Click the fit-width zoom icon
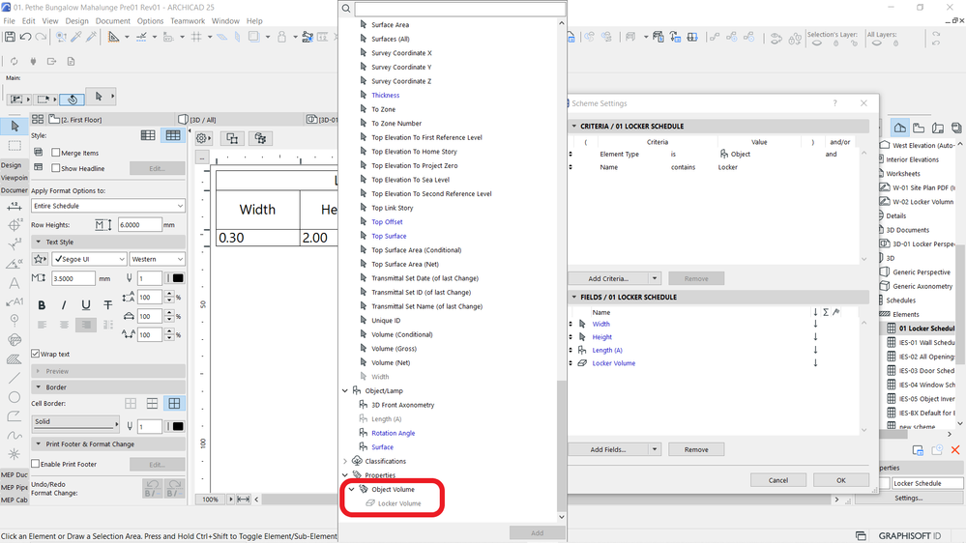The width and height of the screenshot is (966, 543). [x=244, y=500]
